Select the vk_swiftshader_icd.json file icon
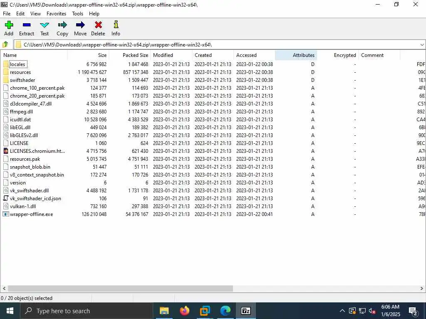 [6, 198]
